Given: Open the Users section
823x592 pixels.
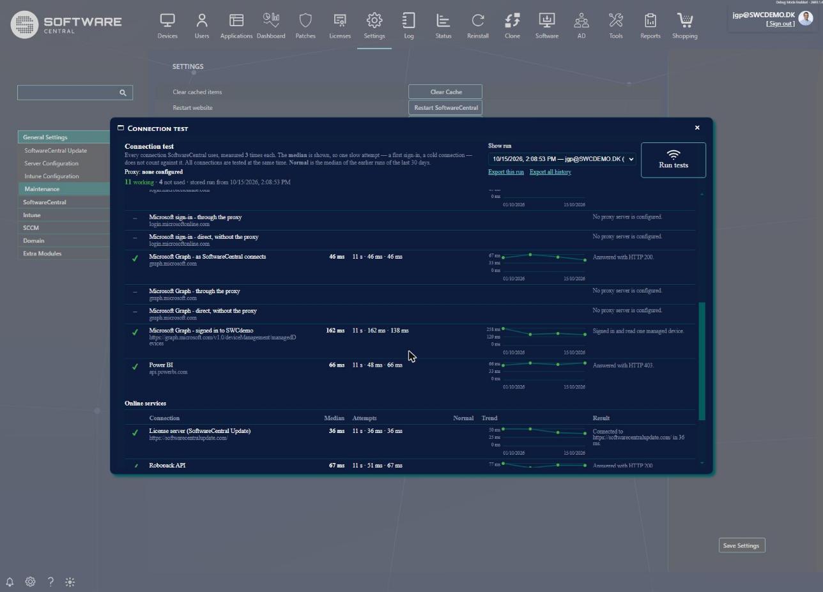Looking at the screenshot, I should point(202,26).
